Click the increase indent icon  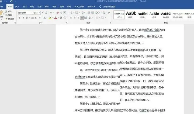[x=92, y=13]
